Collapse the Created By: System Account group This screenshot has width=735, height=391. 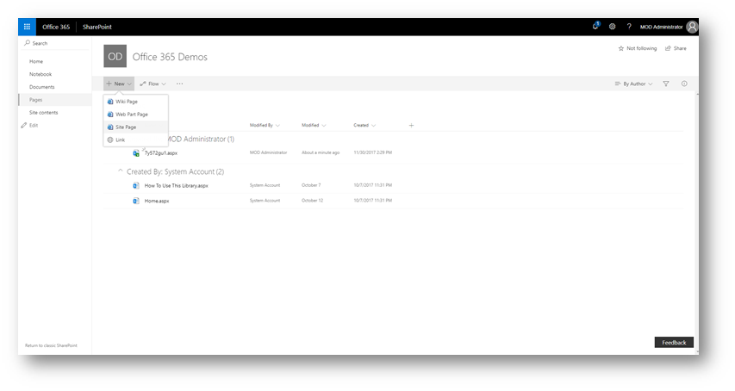point(121,171)
